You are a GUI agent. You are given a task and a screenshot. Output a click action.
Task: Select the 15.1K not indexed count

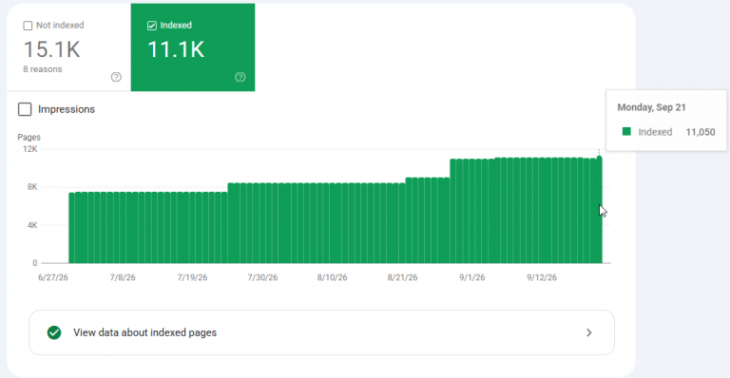[x=51, y=49]
